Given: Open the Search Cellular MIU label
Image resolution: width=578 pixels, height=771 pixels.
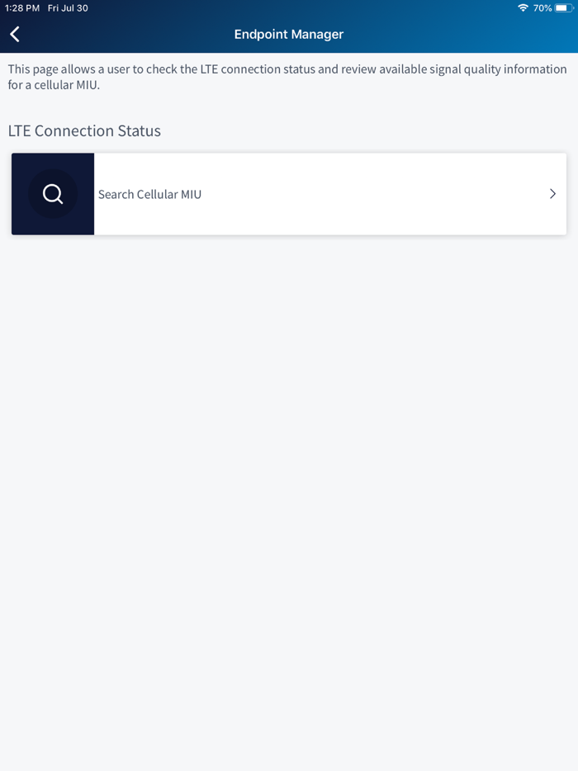Looking at the screenshot, I should click(x=149, y=194).
